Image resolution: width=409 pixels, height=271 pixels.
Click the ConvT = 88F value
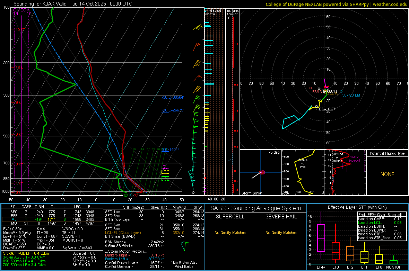(47, 236)
